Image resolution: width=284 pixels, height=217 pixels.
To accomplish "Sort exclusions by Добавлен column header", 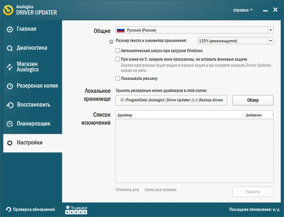I will [258, 115].
